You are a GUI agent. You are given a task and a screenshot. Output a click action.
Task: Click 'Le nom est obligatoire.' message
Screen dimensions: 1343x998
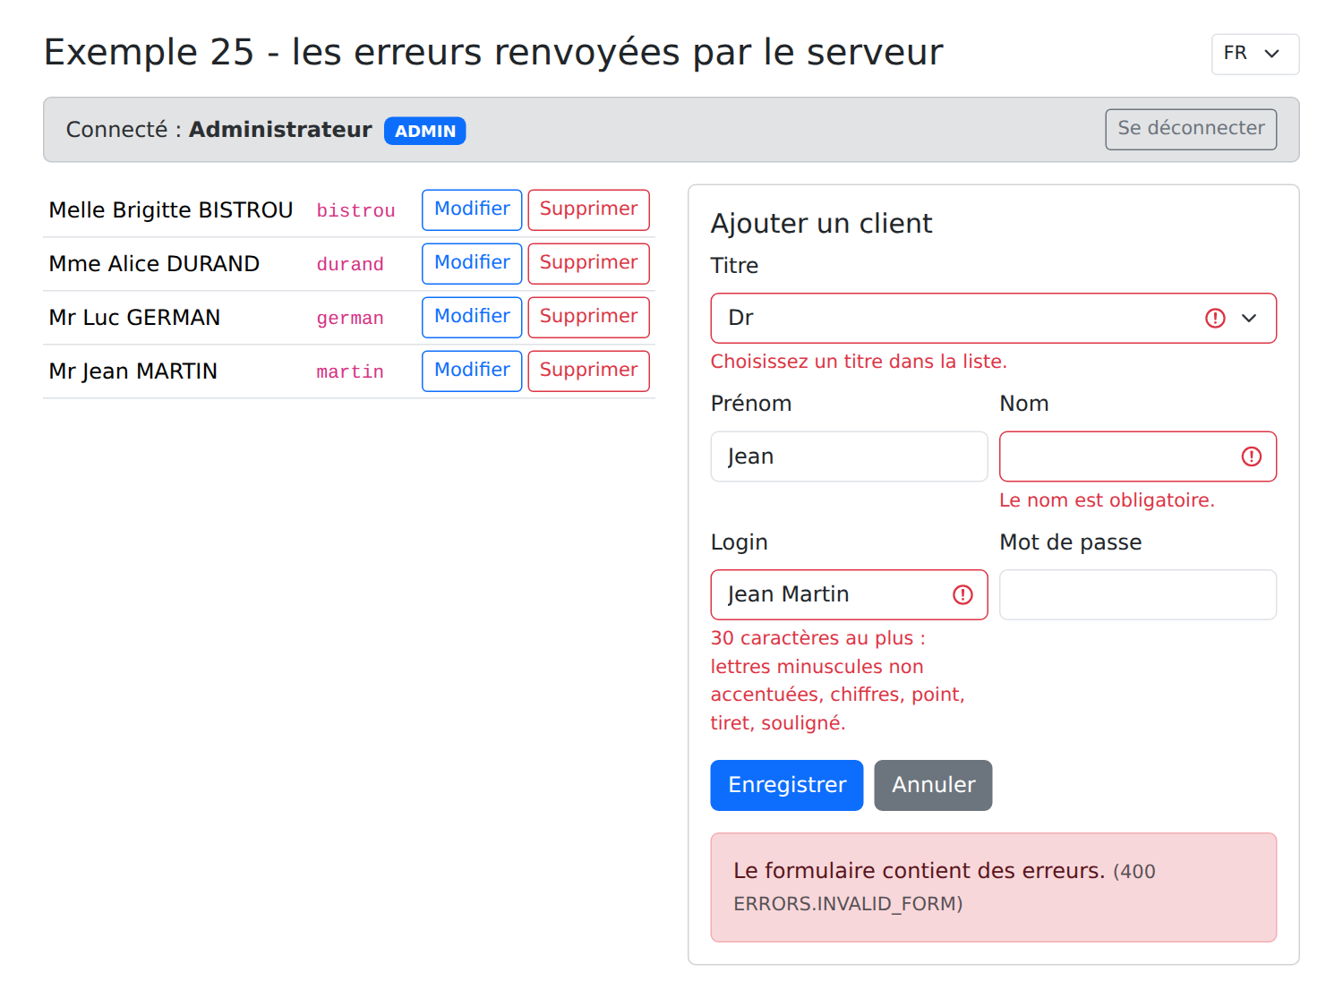tap(1107, 500)
